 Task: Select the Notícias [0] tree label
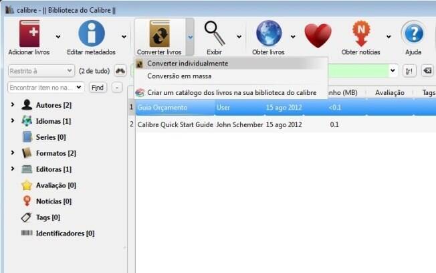(53, 201)
